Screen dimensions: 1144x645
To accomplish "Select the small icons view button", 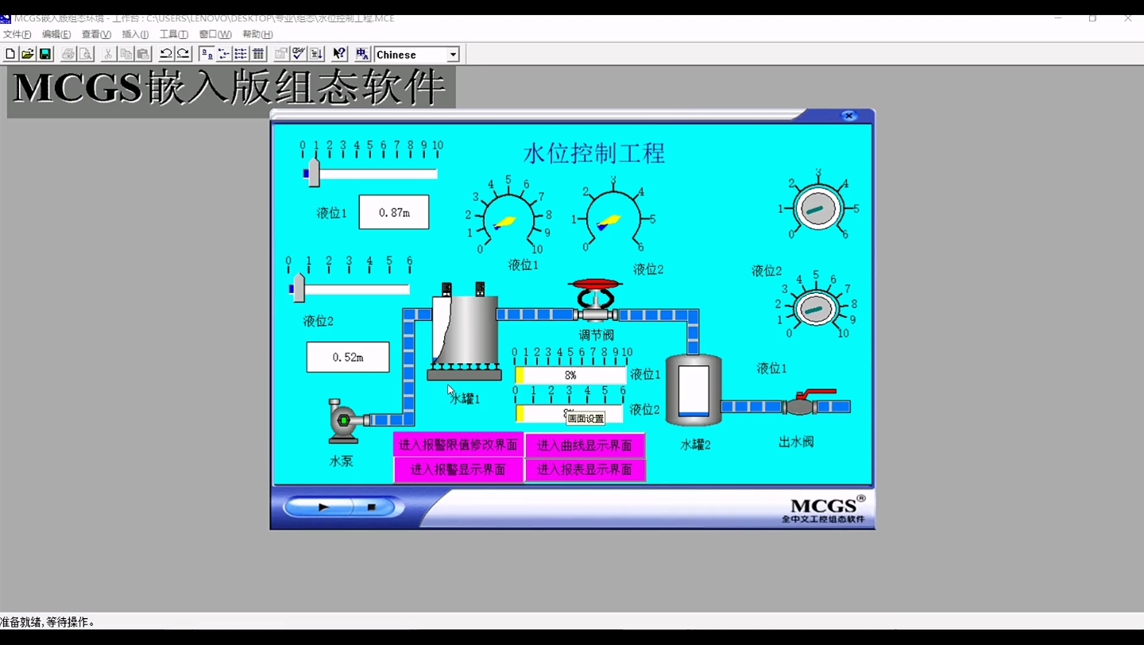I will click(x=224, y=54).
